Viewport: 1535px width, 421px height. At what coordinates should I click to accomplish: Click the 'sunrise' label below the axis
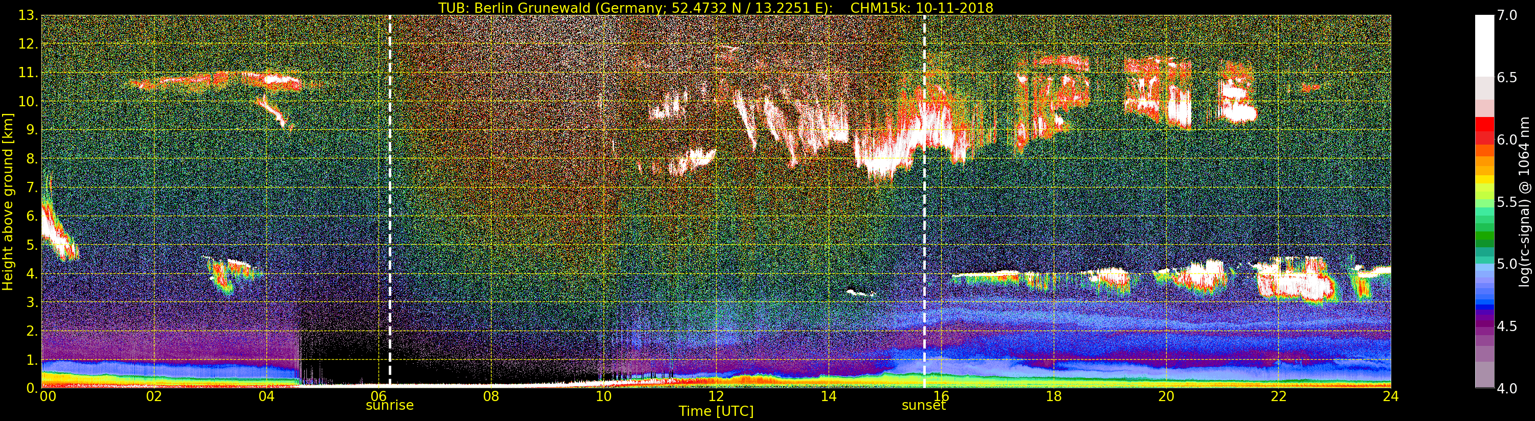tap(390, 406)
